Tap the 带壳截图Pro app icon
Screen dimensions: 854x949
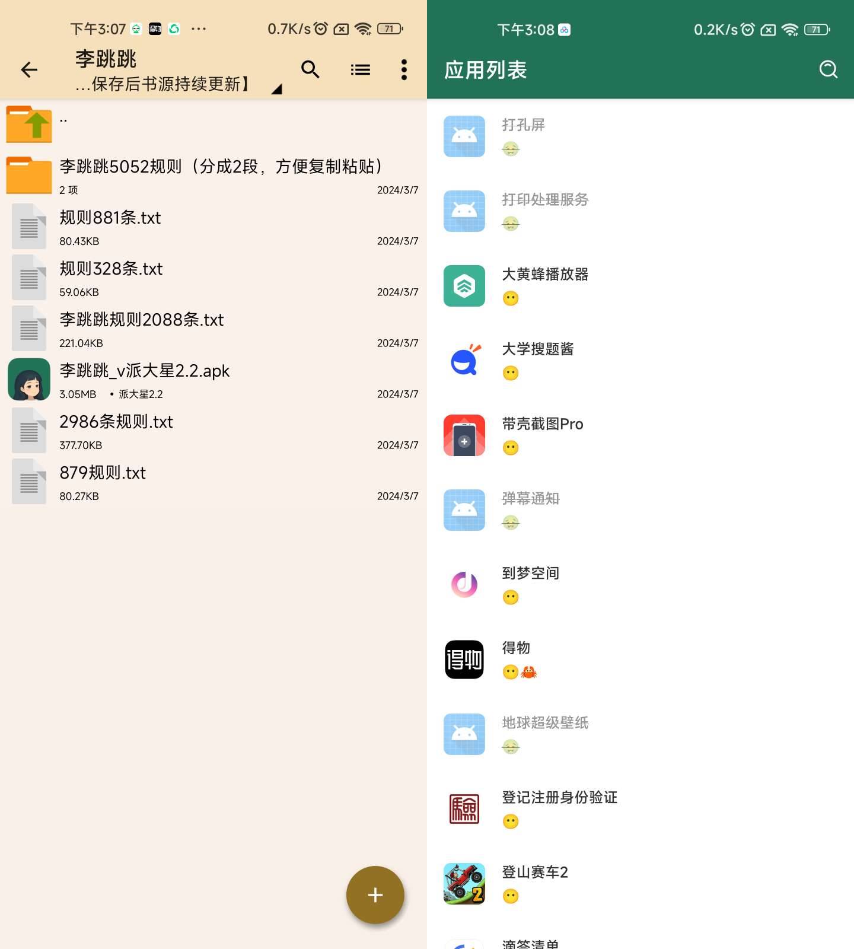click(x=464, y=435)
